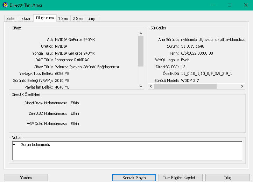Screen dimensions: 253x182
Task: Click the AGP Doku Hızlandırması Etkin value
Action: click(75, 124)
